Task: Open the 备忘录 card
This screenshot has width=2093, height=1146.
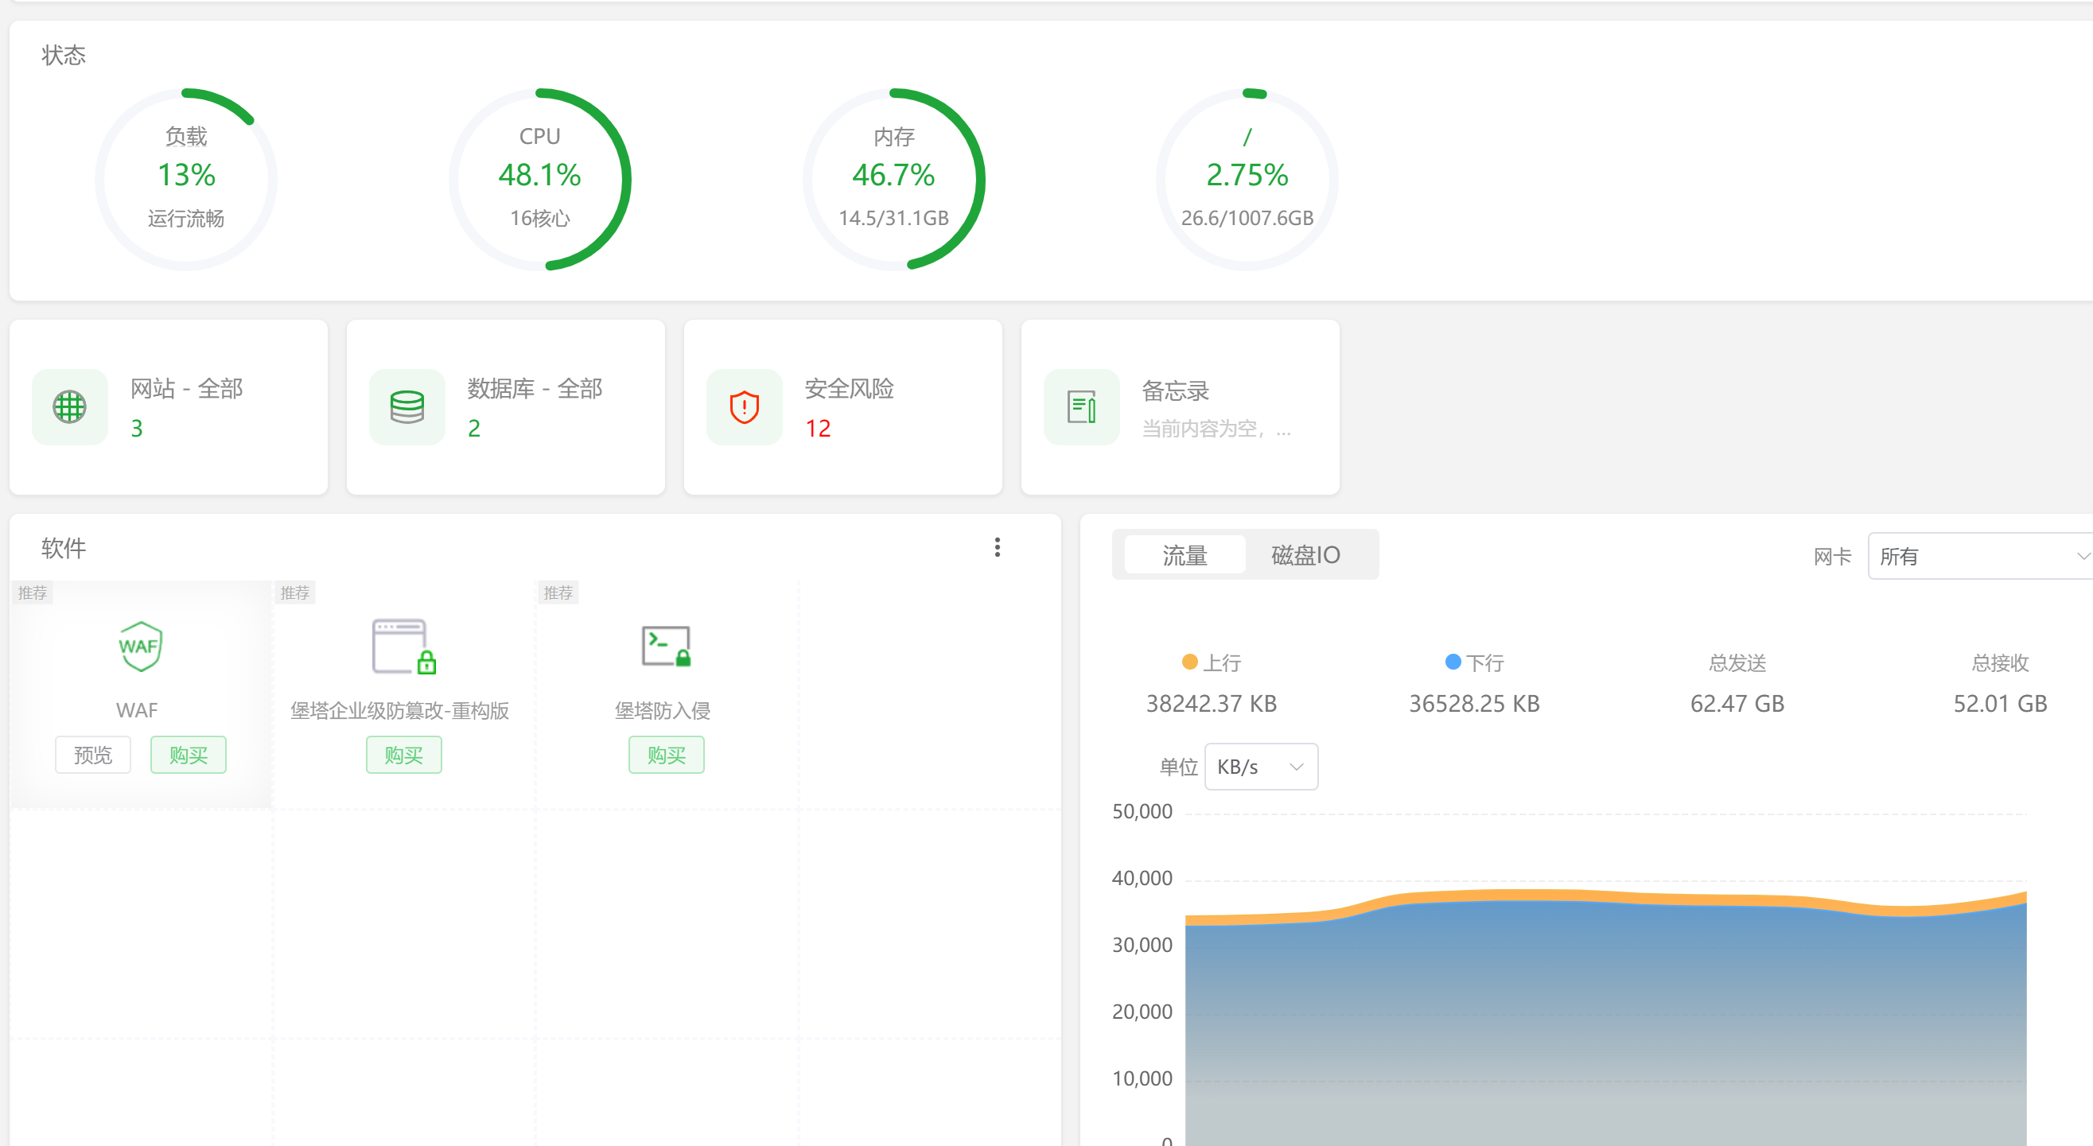Action: tap(1180, 407)
